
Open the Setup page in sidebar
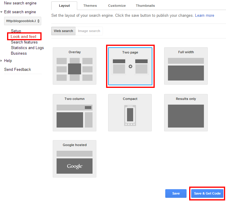tap(16, 31)
